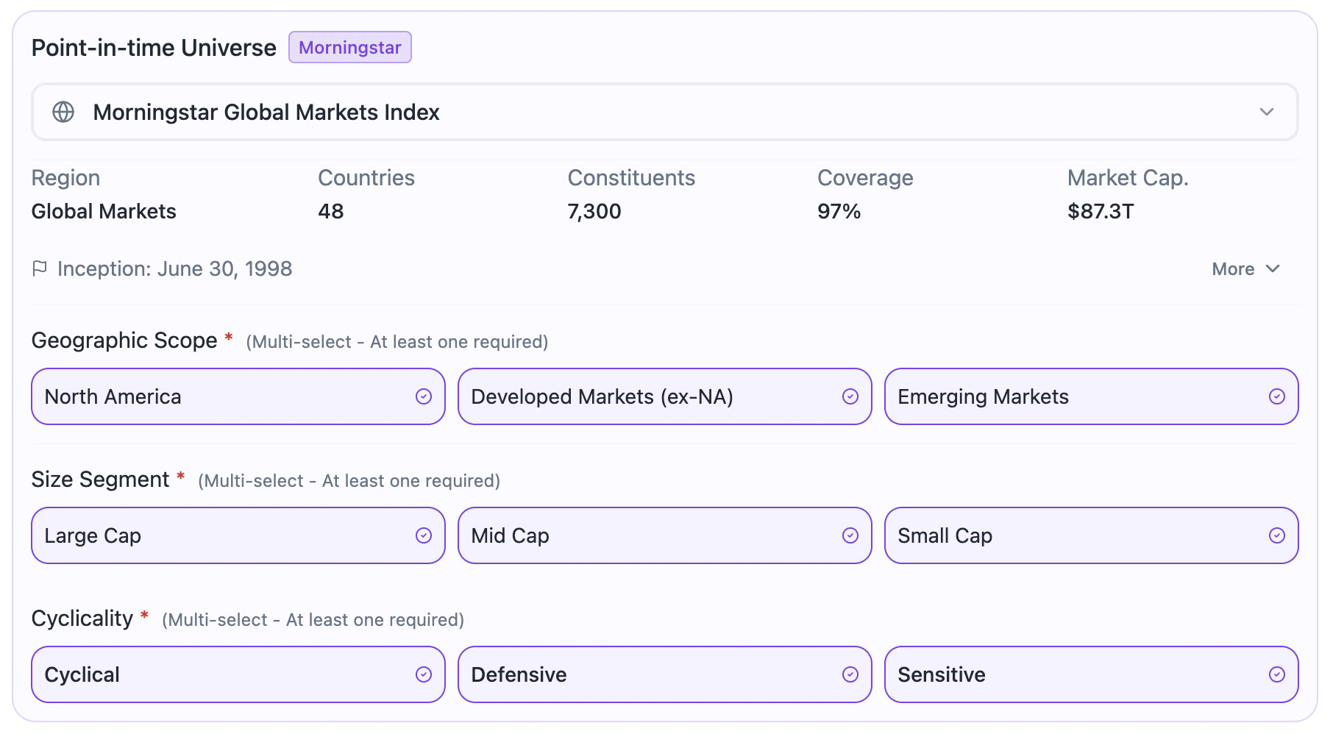Toggle Developed Markets (ex-NA) option
The width and height of the screenshot is (1333, 734).
665,396
